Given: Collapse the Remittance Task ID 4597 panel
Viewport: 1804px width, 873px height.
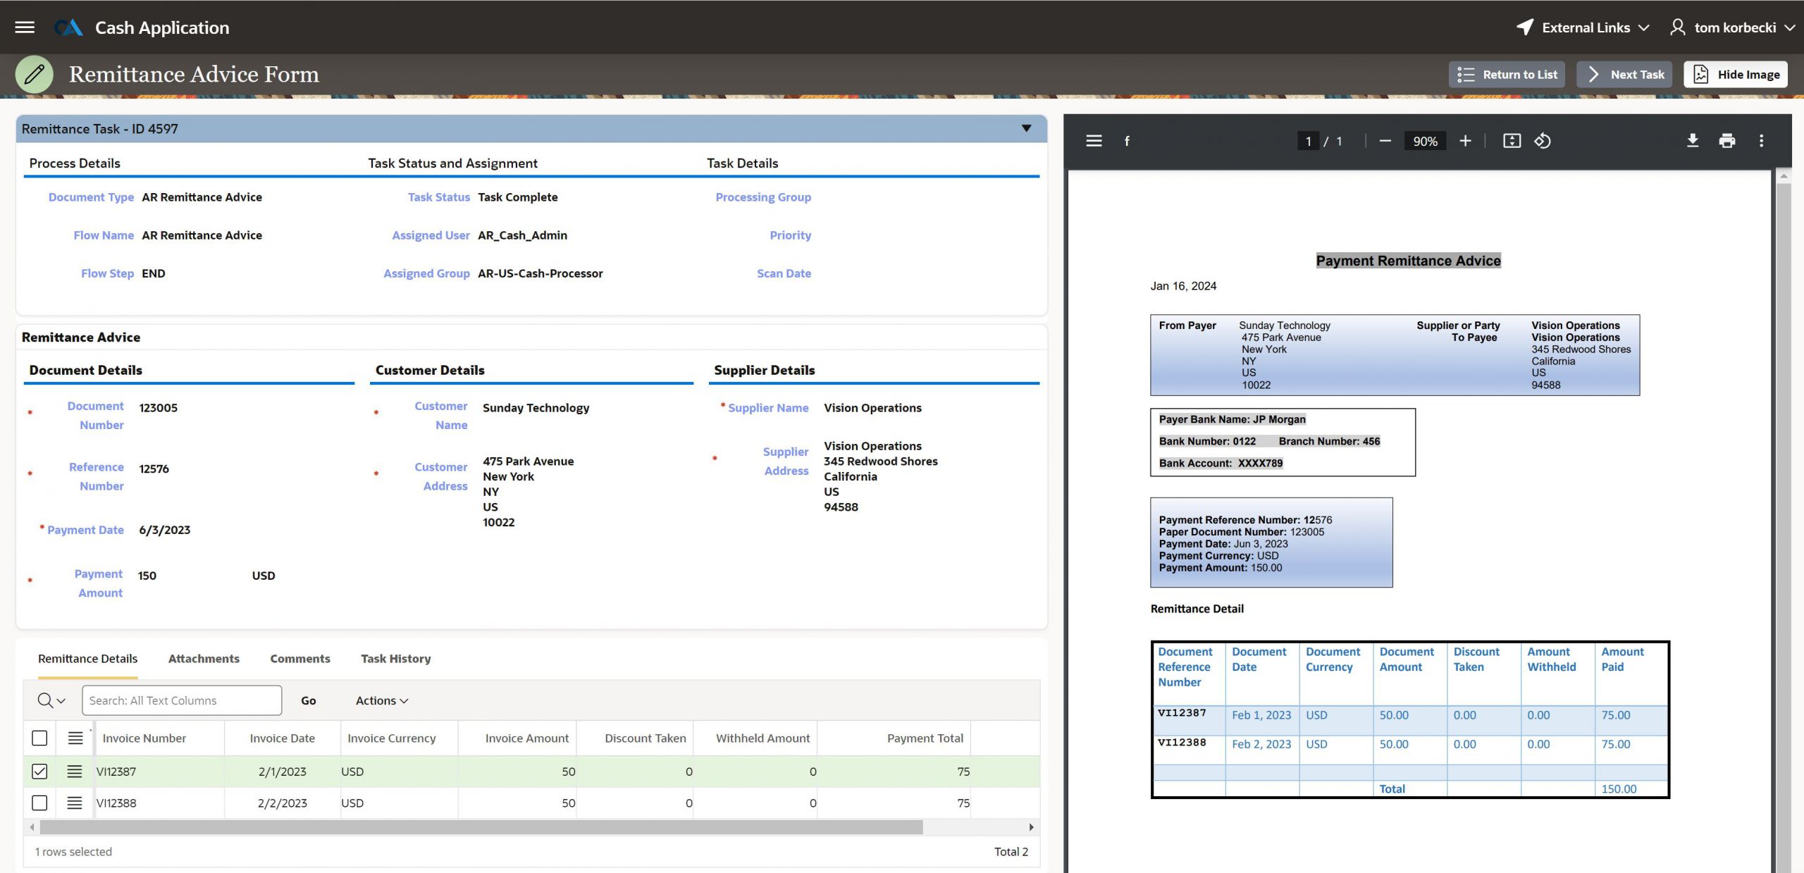Looking at the screenshot, I should pos(1026,128).
